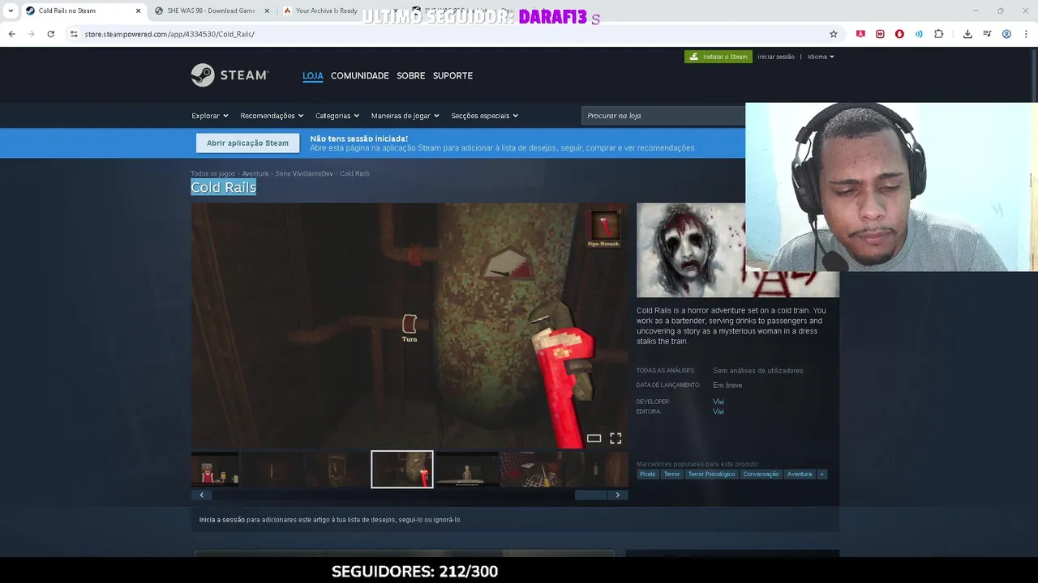Image resolution: width=1038 pixels, height=583 pixels.
Task: Select the bartender counter screenshot thumbnail
Action: pos(215,470)
